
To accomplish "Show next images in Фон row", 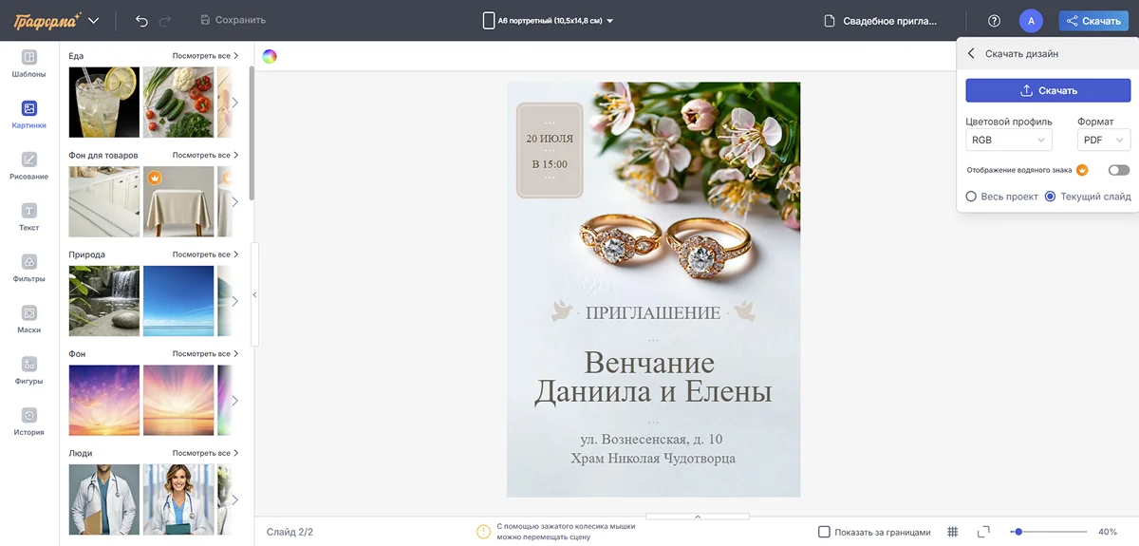I will point(234,400).
